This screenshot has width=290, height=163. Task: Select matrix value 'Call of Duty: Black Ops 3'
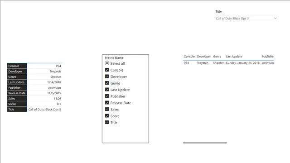coord(44,110)
